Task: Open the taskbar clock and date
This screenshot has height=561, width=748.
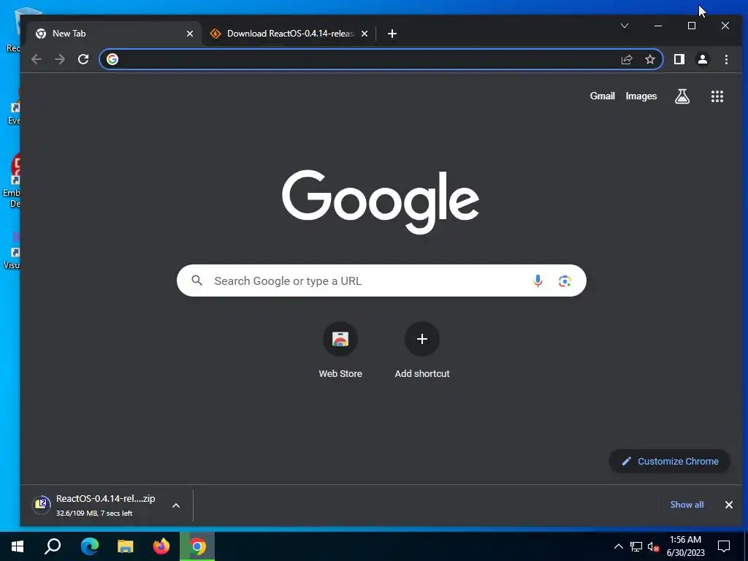Action: pos(685,546)
